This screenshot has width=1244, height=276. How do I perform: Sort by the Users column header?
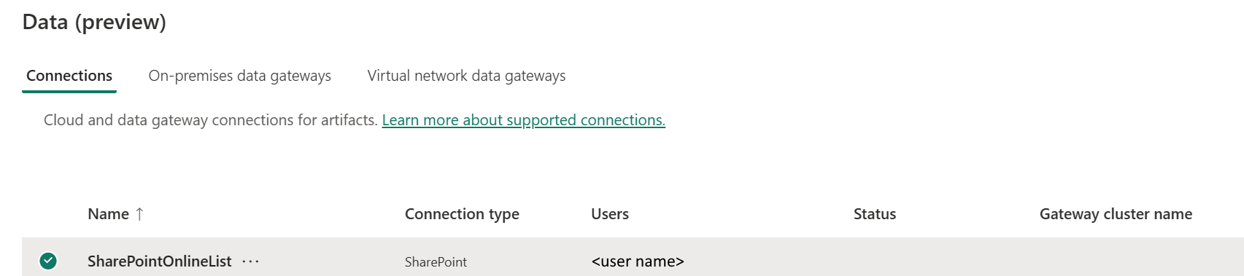tap(610, 214)
